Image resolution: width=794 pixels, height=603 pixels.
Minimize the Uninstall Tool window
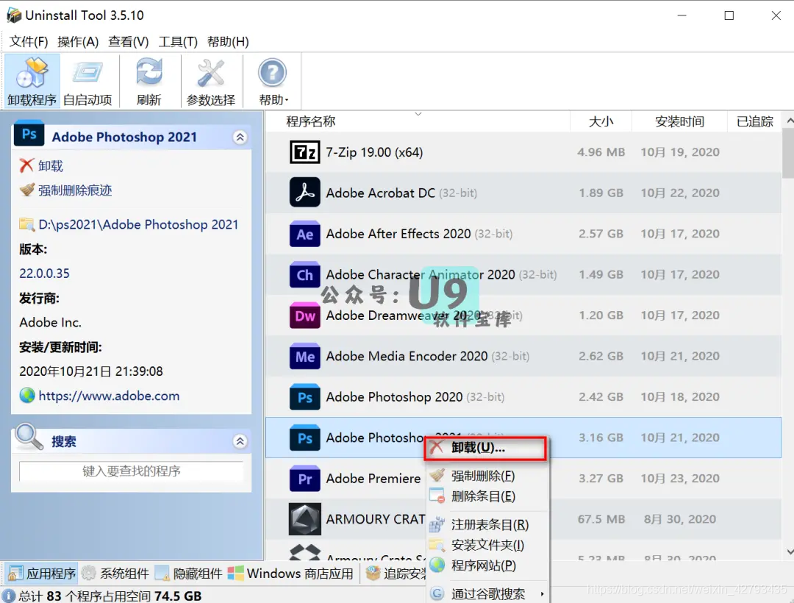pyautogui.click(x=682, y=15)
